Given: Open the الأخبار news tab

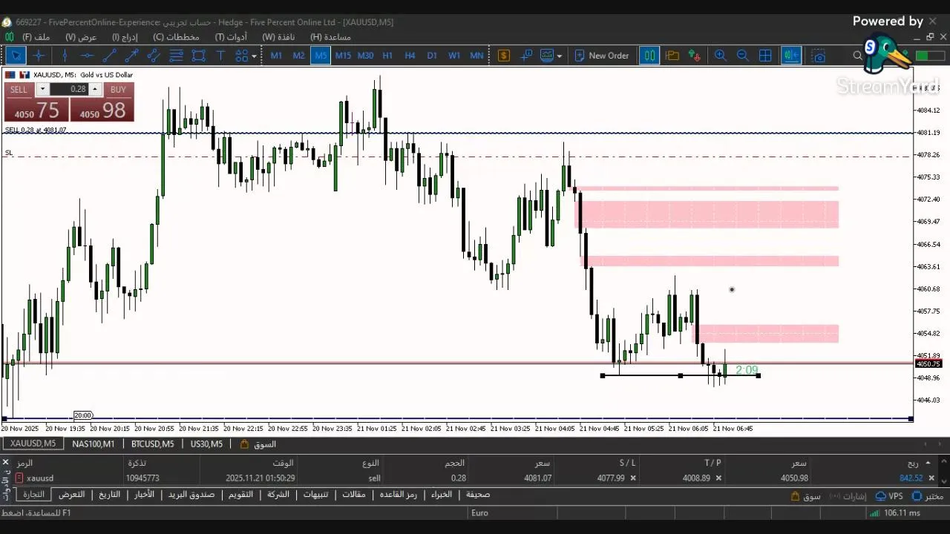Looking at the screenshot, I should coord(144,495).
